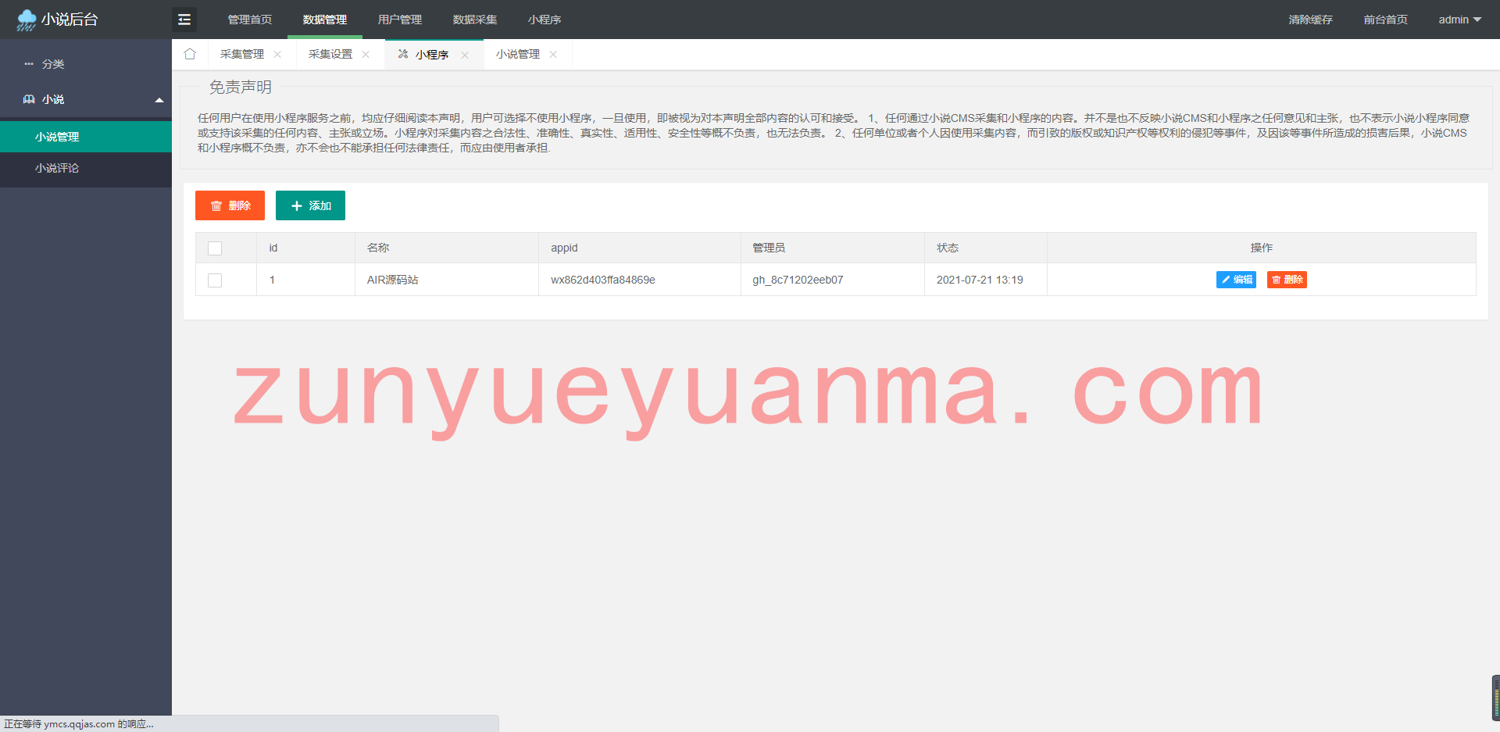Viewport: 1500px width, 732px height.
Task: Click the 免责声明 heading
Action: [241, 87]
